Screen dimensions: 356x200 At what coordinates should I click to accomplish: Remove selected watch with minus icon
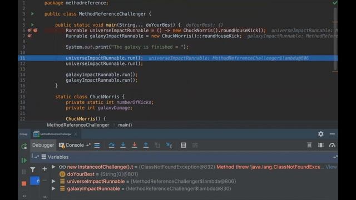point(44,181)
